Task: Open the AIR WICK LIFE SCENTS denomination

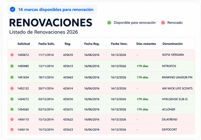Action: point(177,88)
